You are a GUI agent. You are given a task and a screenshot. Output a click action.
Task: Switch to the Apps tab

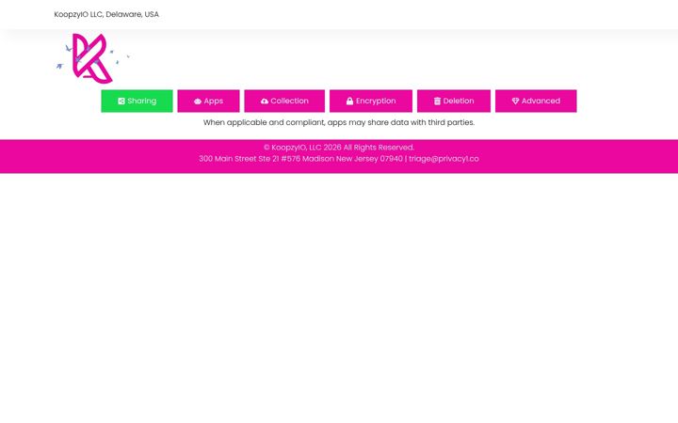point(208,101)
